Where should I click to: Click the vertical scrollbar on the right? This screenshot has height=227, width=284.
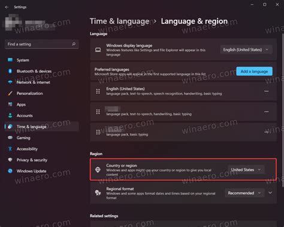[283, 110]
